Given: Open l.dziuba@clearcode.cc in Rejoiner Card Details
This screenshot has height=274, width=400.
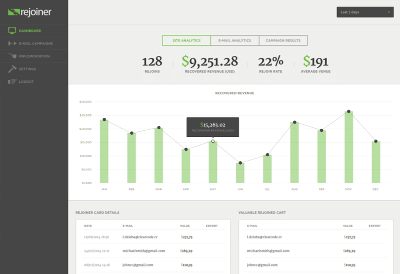Looking at the screenshot, I should [140, 237].
